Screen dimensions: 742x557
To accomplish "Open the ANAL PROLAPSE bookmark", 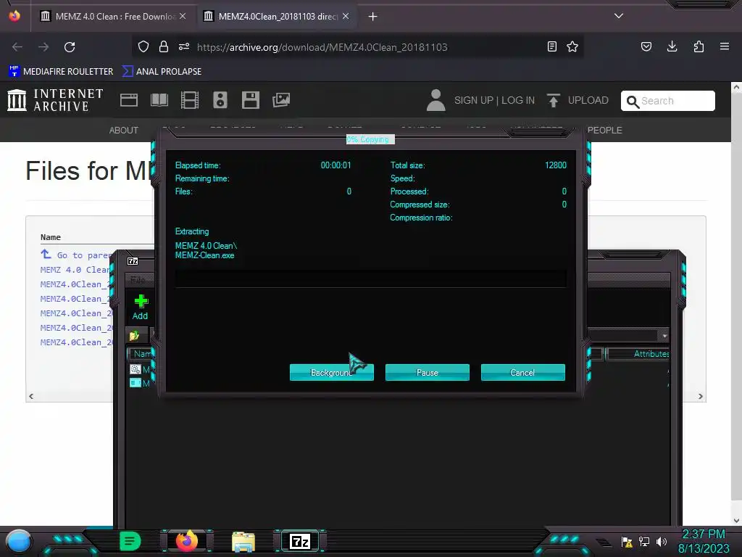I will pyautogui.click(x=162, y=72).
